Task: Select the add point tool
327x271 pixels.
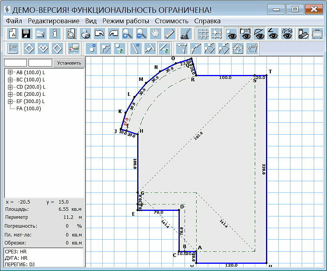Action: (92, 49)
